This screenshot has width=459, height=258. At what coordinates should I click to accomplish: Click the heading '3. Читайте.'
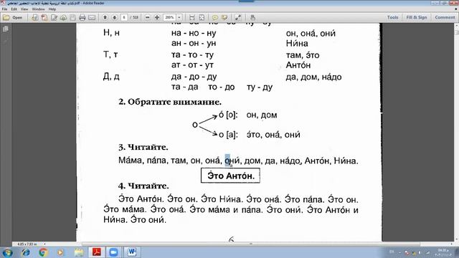(143, 147)
